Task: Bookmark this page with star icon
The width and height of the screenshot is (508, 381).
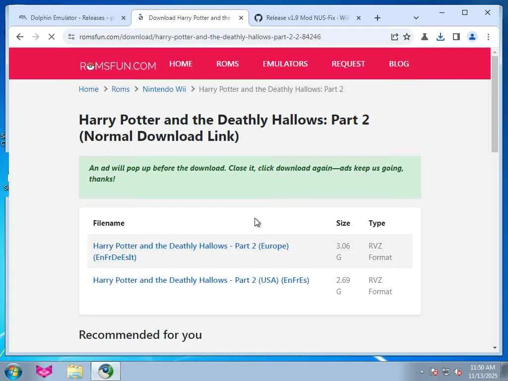Action: (407, 37)
